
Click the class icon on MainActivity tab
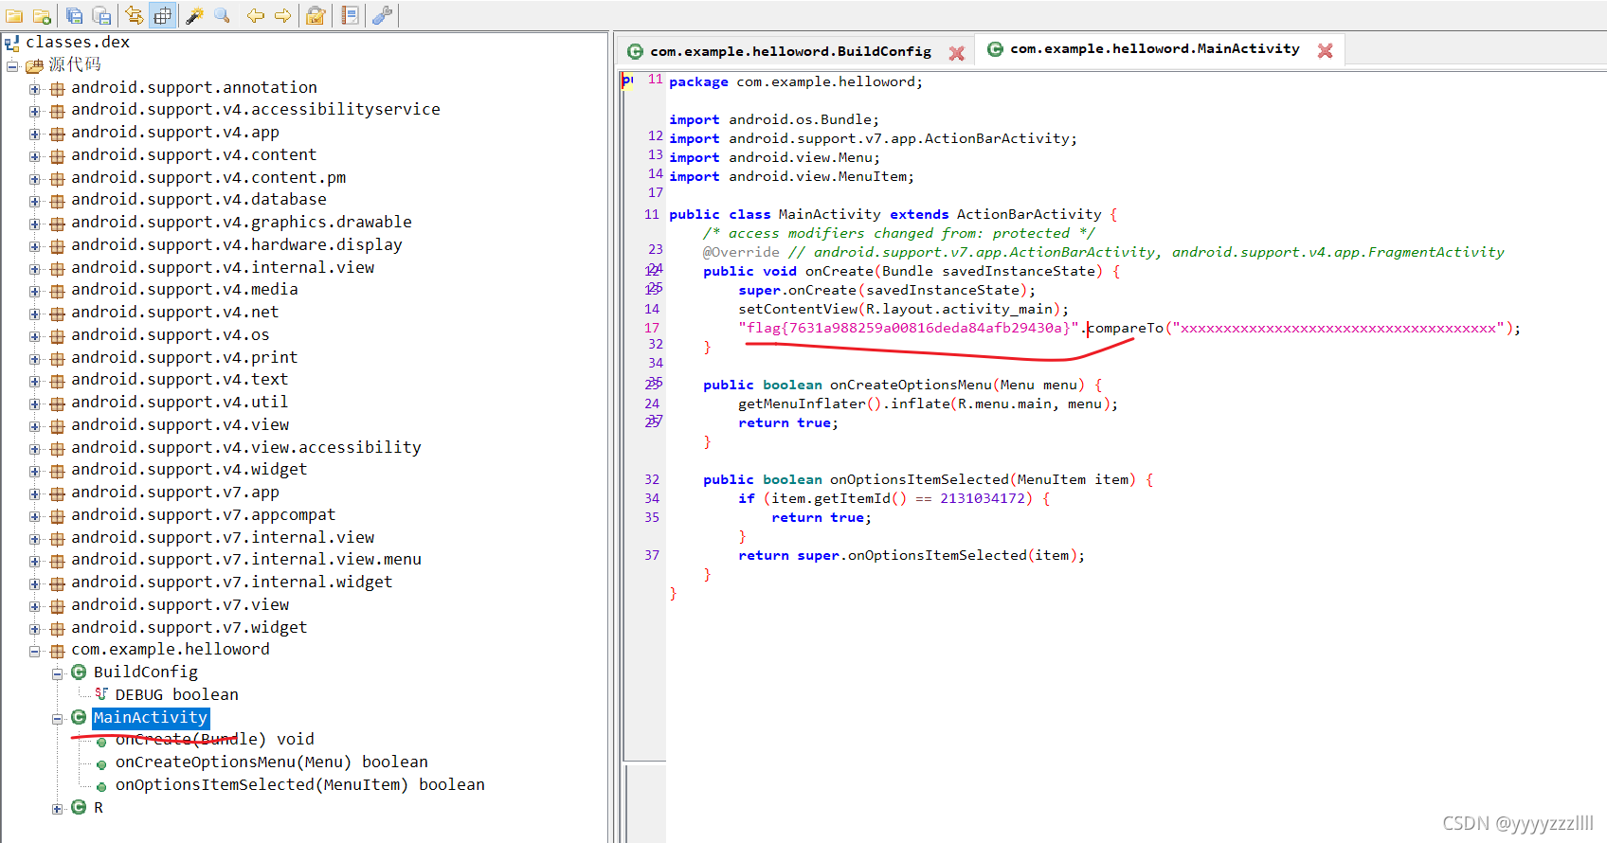click(x=995, y=49)
